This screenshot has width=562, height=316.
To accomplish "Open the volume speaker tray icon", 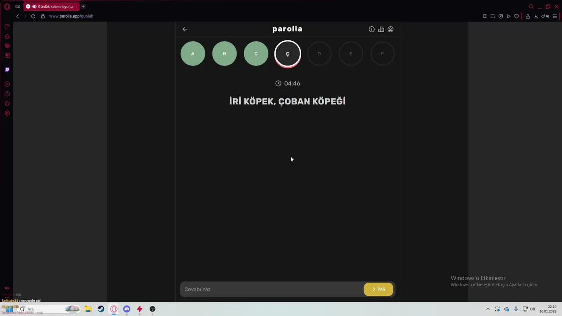I will tap(533, 309).
